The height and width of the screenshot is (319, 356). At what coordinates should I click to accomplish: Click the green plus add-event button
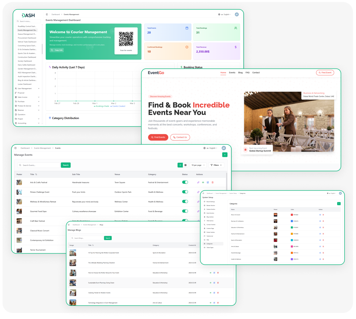[225, 155]
